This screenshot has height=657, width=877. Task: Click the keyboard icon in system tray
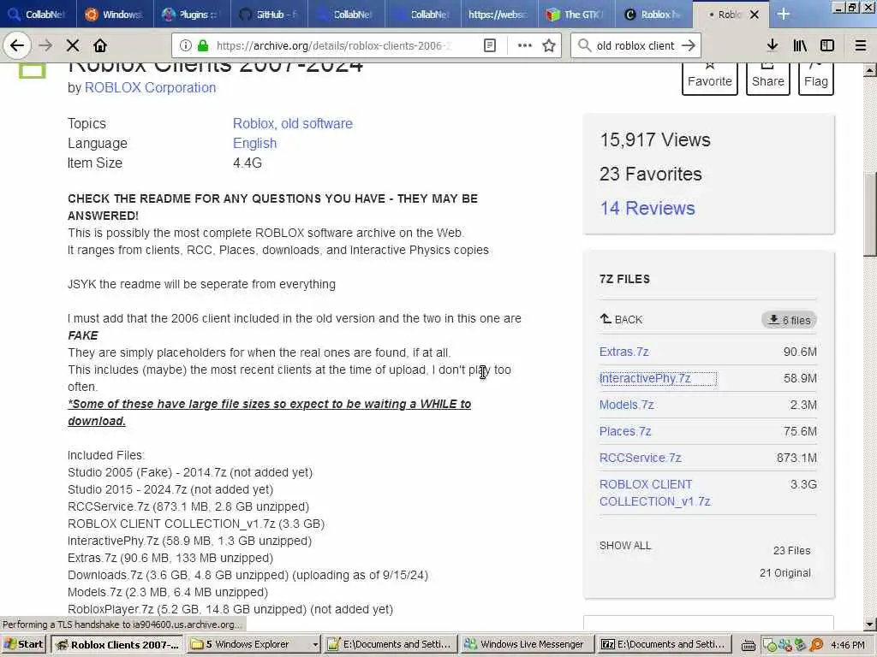(749, 645)
